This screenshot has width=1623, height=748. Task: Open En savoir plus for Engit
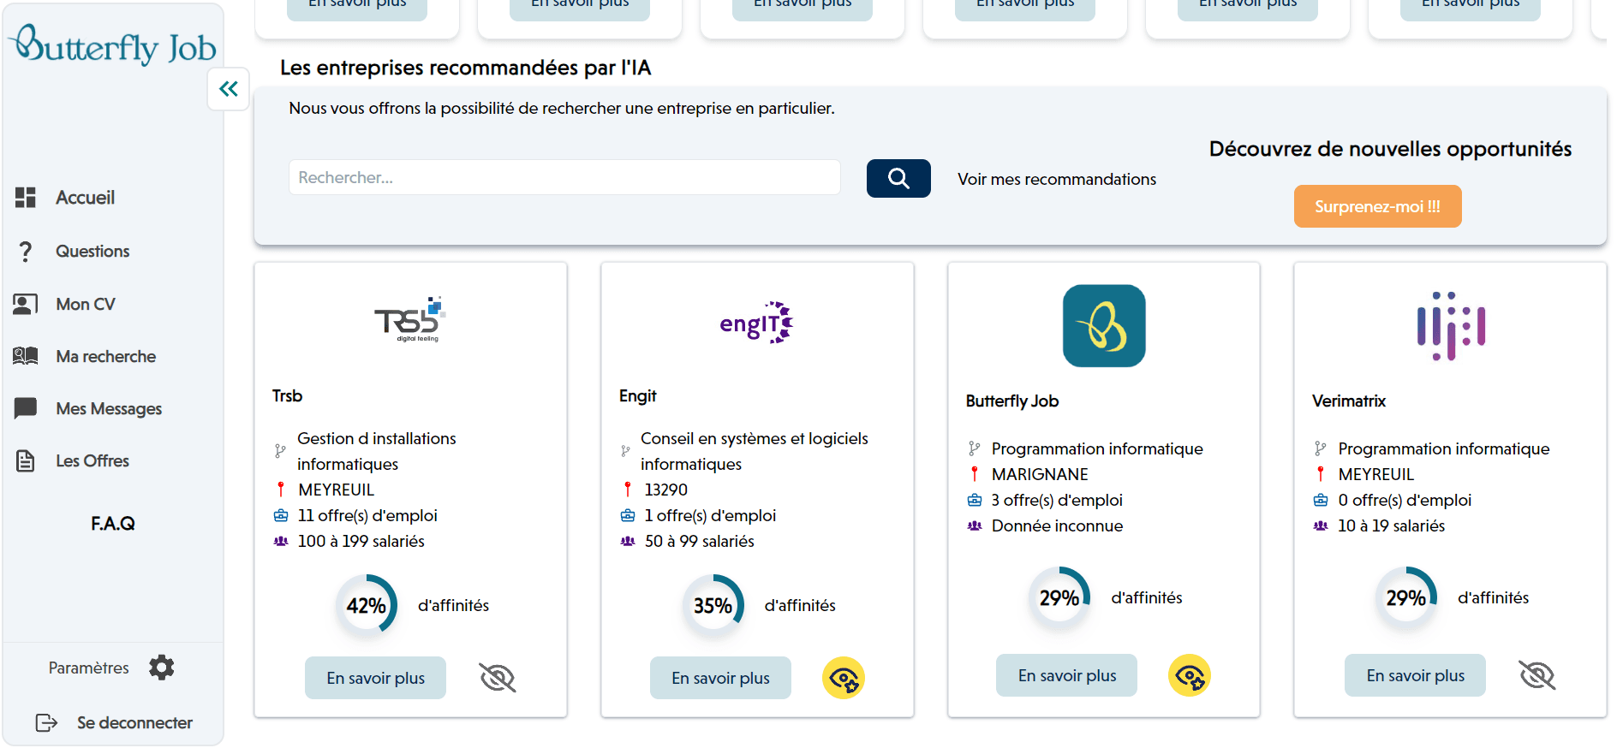pyautogui.click(x=720, y=678)
